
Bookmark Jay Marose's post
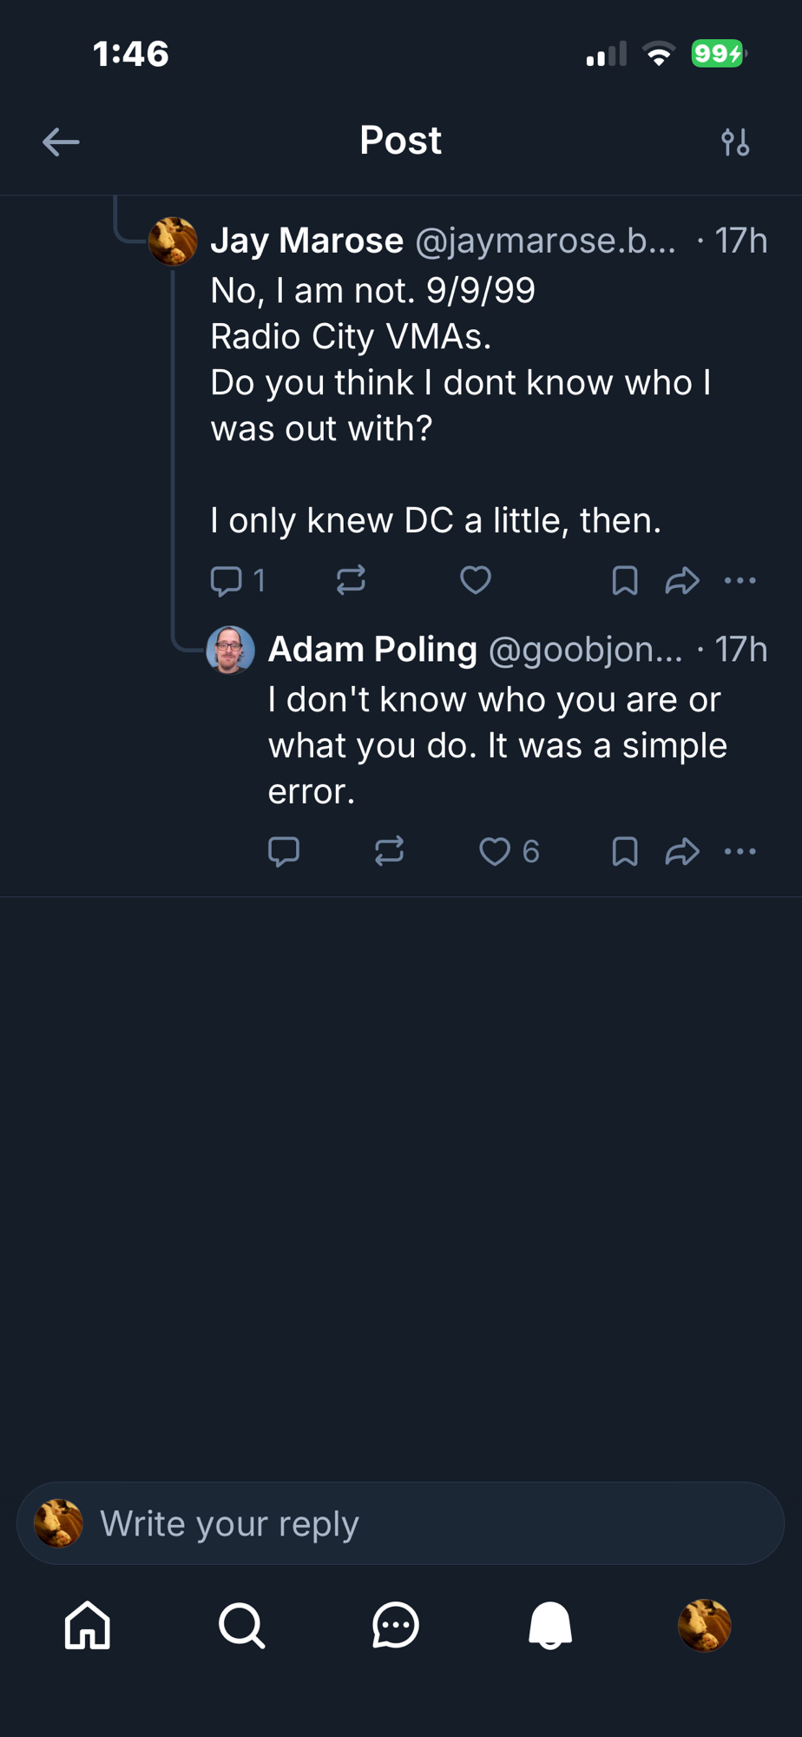(625, 580)
